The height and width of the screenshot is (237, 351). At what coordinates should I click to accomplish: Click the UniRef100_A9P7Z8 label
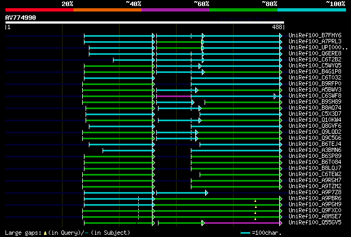click(315, 193)
